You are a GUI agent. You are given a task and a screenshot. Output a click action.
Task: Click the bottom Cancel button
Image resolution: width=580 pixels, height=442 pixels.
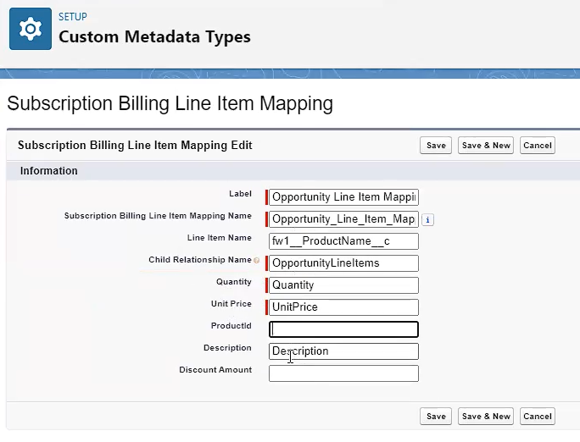(537, 416)
